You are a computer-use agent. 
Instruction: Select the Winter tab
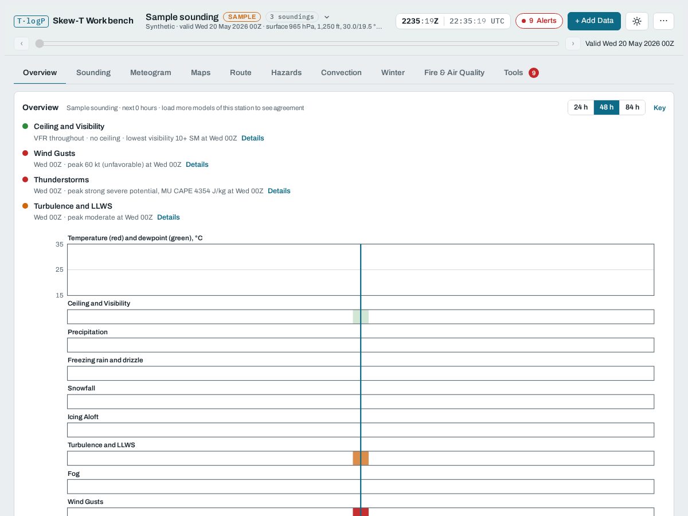393,73
